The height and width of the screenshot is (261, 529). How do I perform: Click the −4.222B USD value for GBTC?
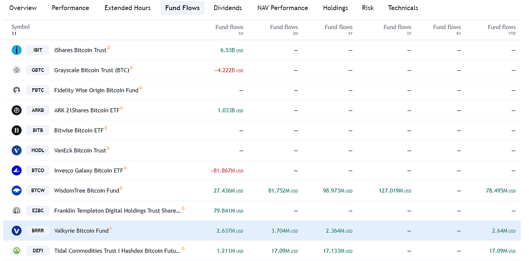tap(229, 70)
